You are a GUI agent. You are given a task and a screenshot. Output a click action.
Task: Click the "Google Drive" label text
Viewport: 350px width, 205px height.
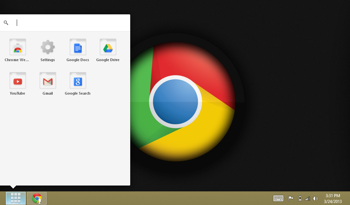(108, 60)
